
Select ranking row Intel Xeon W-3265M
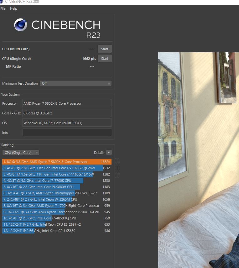[57, 199]
